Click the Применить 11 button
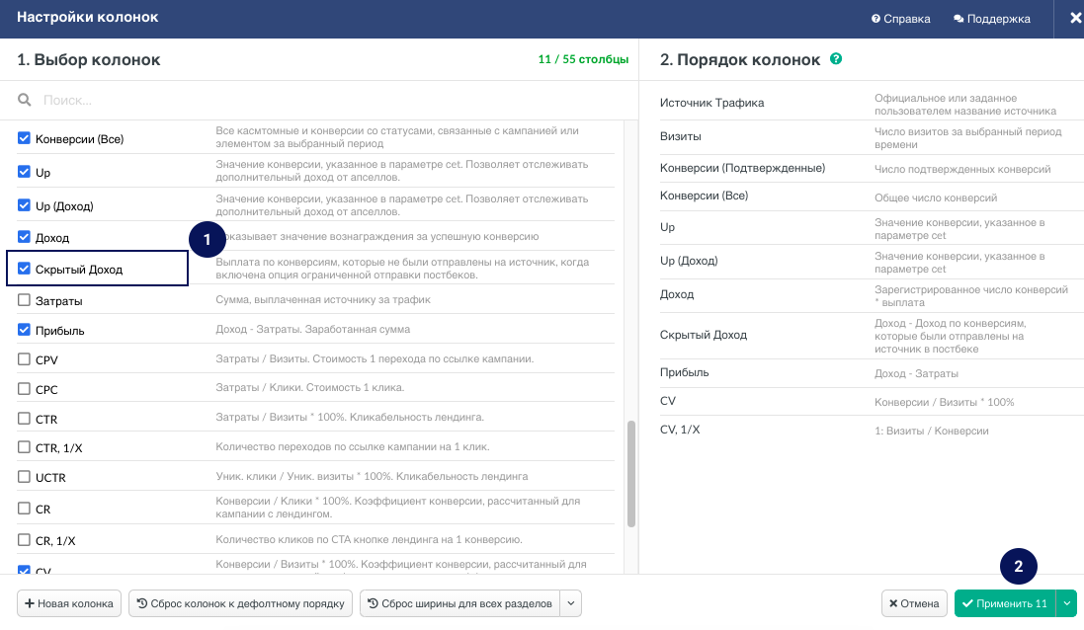 [1005, 603]
